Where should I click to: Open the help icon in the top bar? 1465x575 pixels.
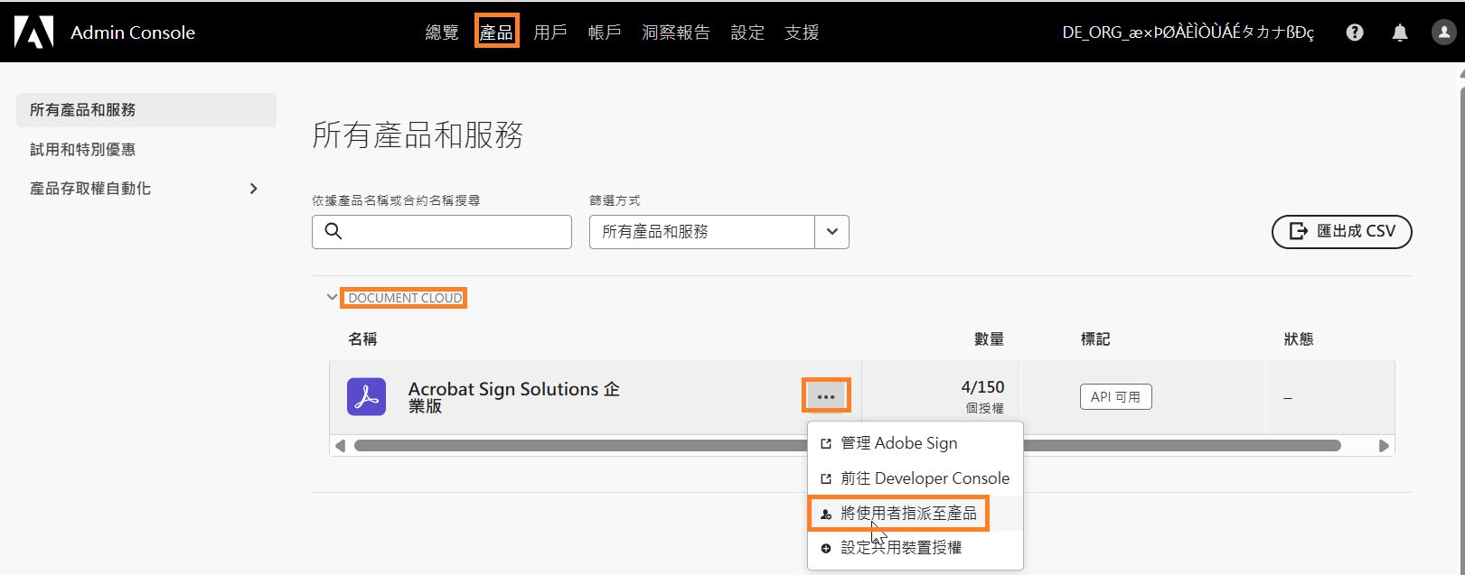(1354, 32)
